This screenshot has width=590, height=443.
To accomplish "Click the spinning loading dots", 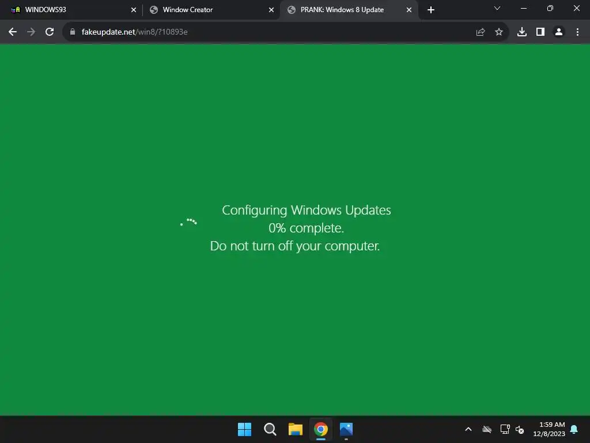I will click(188, 221).
